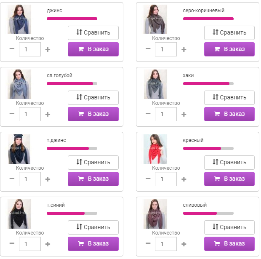261x259 pixels.
Task: Decrease quantity for серо-коричневый scarf
Action: point(148,49)
